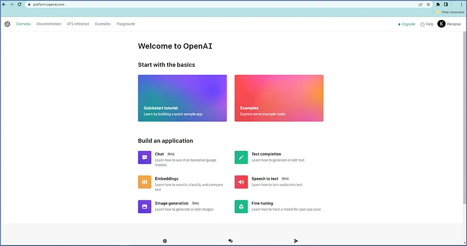
Task: Bookmark this page with star icon
Action: click(428, 5)
